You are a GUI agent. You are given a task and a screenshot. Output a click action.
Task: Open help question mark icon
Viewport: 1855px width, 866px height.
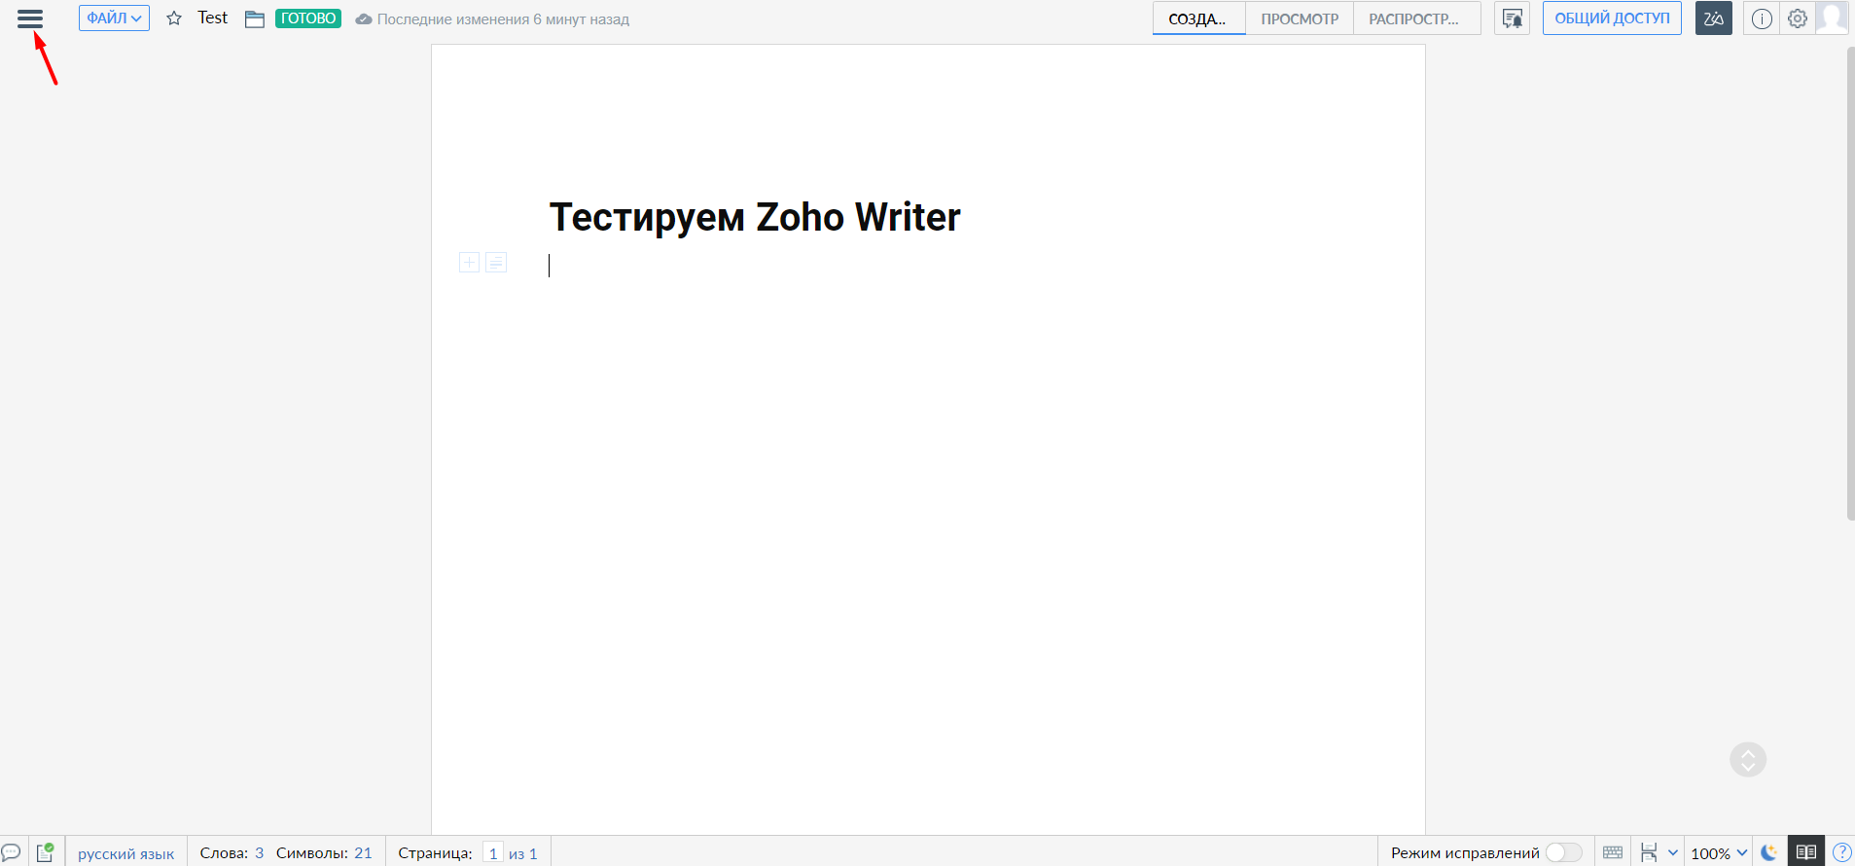[1842, 852]
